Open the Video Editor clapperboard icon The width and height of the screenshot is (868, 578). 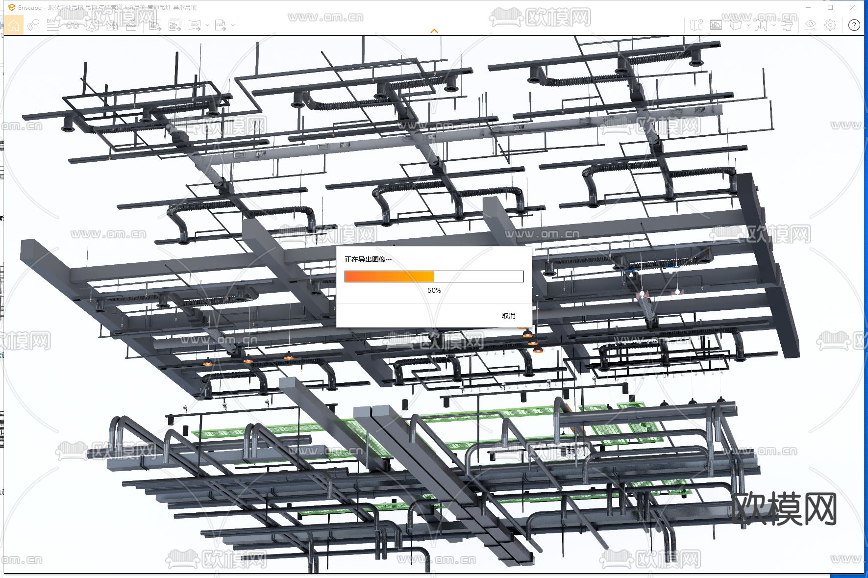pyautogui.click(x=131, y=25)
